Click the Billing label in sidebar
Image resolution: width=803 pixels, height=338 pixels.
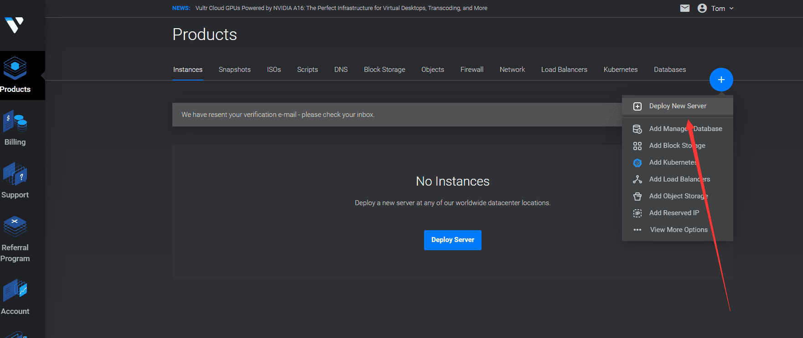point(15,142)
